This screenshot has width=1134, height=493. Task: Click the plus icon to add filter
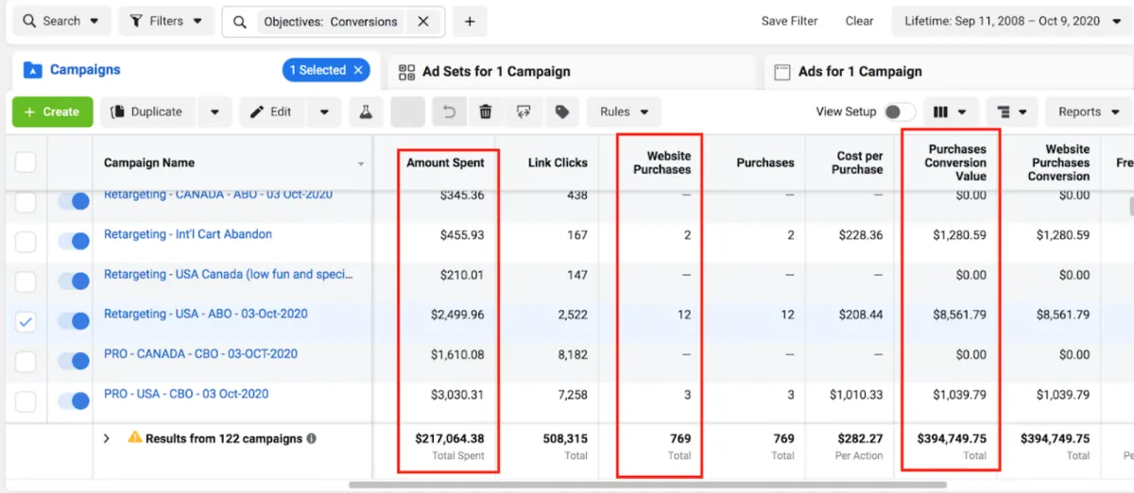click(x=470, y=21)
